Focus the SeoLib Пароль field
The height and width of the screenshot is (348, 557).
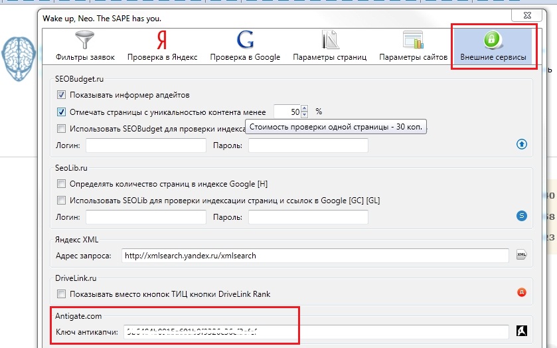(x=308, y=217)
